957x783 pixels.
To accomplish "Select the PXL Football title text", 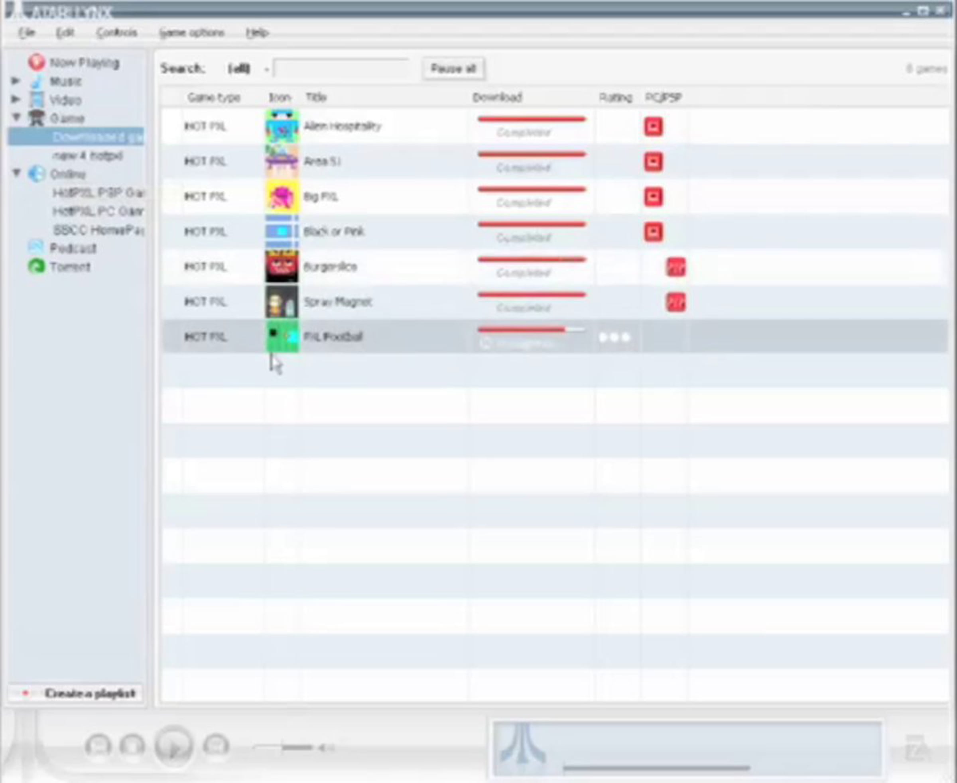I will tap(333, 336).
